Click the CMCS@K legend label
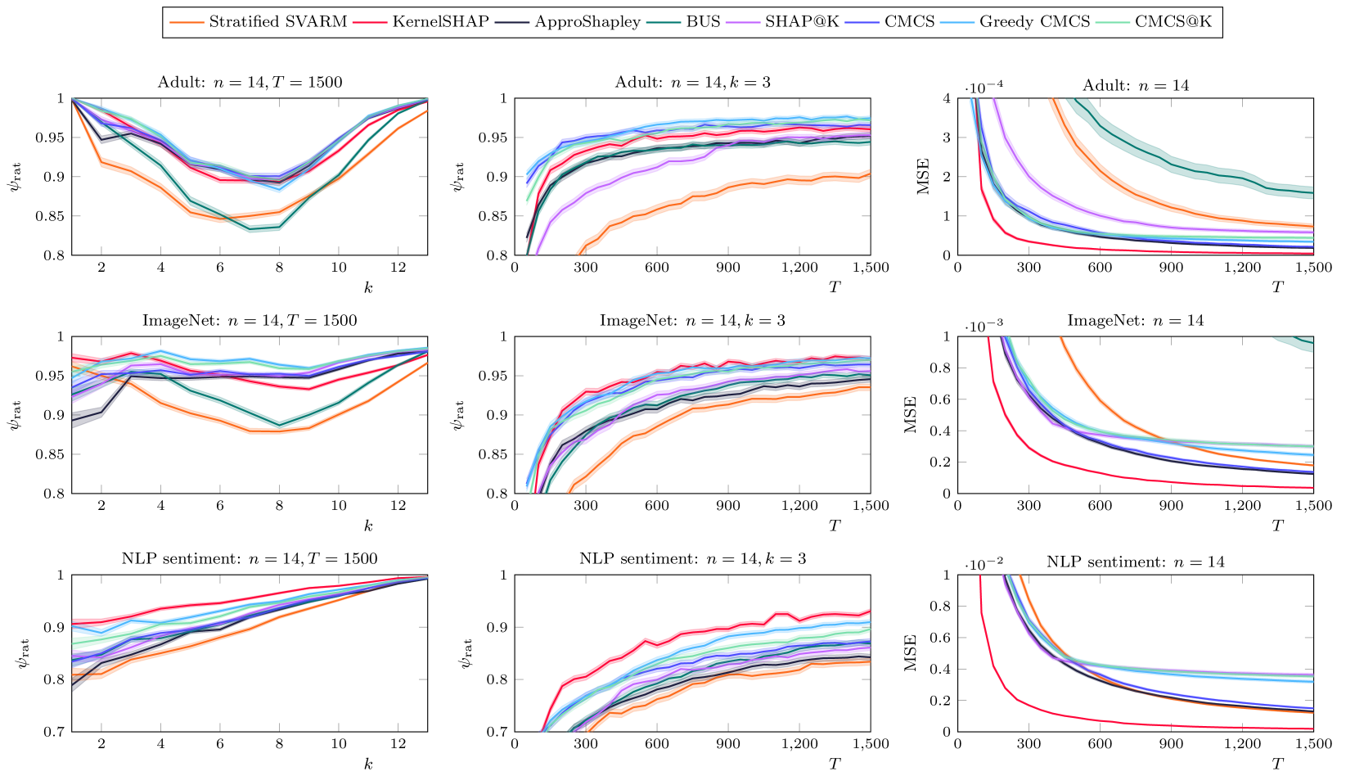The image size is (1346, 776). pos(1173,22)
